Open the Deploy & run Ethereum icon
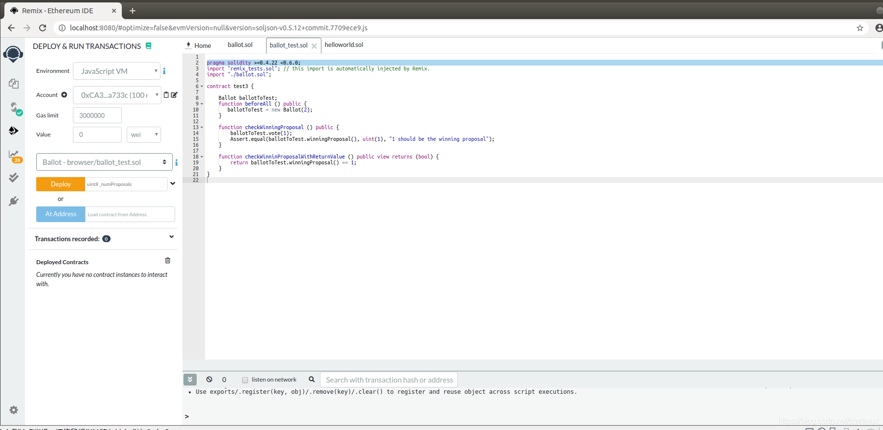This screenshot has width=883, height=430. point(14,131)
